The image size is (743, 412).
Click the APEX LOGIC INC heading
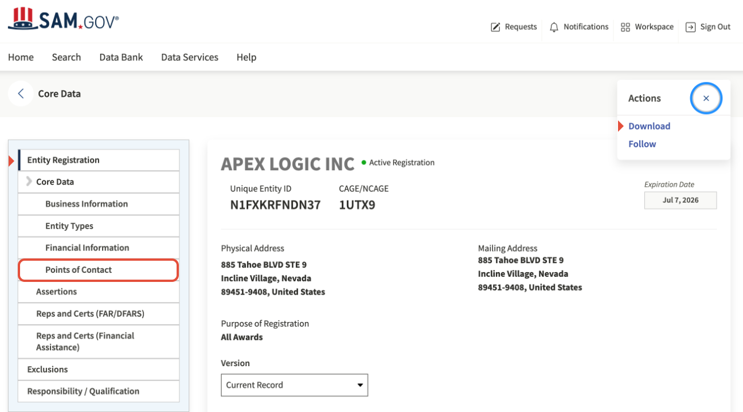pyautogui.click(x=288, y=164)
